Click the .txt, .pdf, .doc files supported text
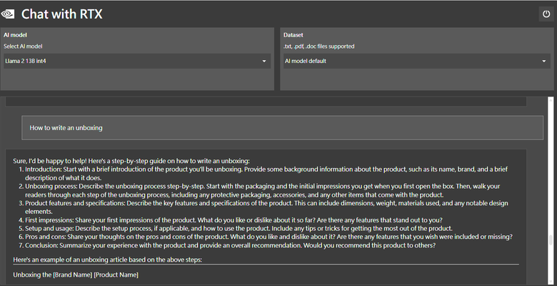Screen dimensions: 557x286 [319, 46]
